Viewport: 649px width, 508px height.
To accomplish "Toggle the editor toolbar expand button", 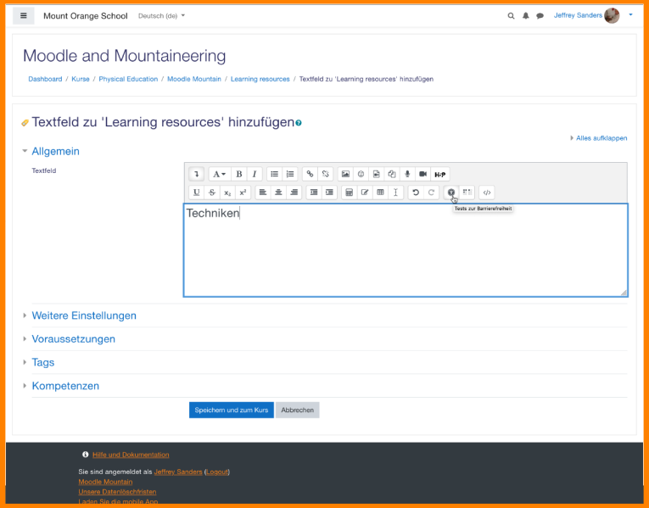I will (197, 174).
